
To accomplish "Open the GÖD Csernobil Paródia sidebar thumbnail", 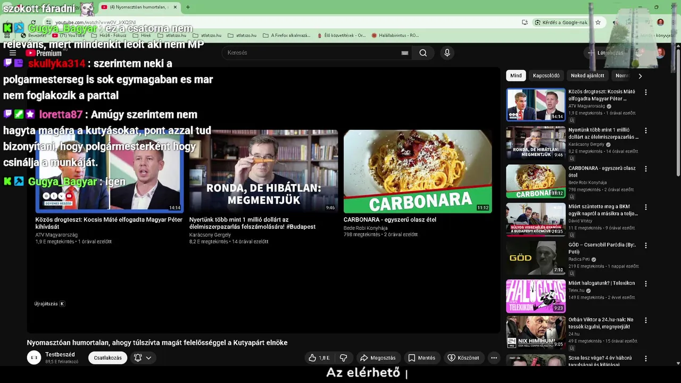I will [536, 258].
